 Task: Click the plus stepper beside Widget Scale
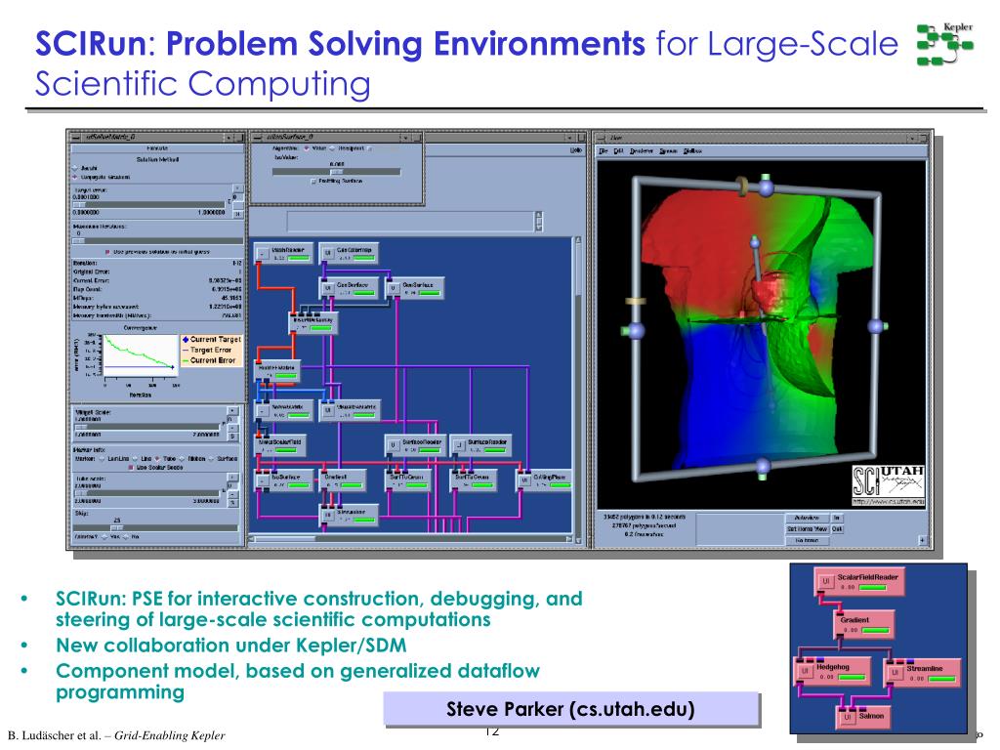pyautogui.click(x=232, y=412)
